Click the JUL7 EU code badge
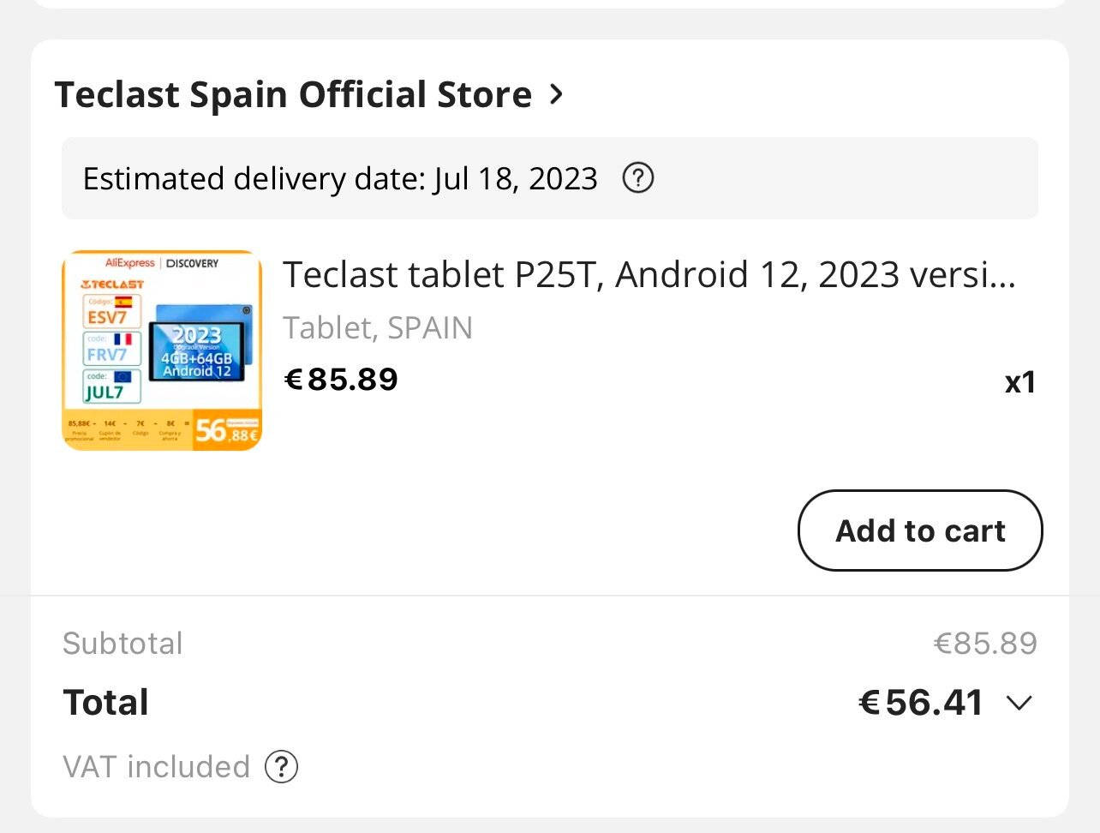 tap(111, 387)
